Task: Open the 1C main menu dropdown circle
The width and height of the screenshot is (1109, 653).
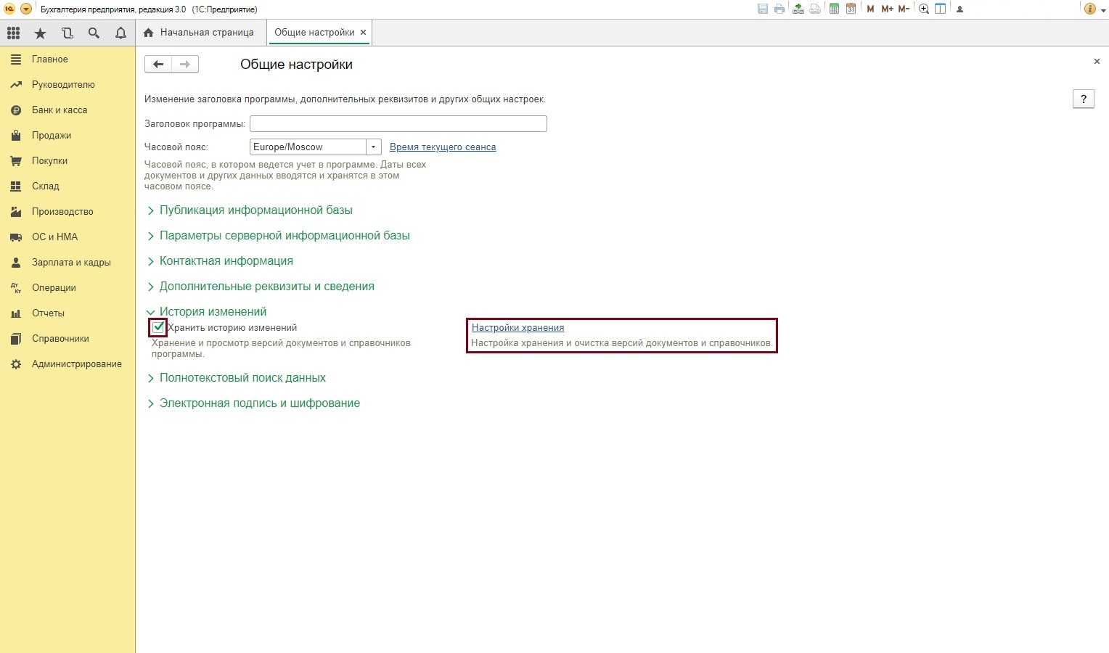Action: pos(26,9)
